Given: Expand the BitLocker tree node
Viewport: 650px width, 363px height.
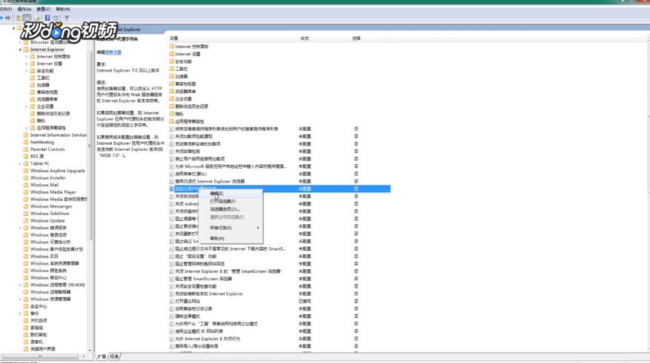Looking at the screenshot, I should tap(20, 42).
